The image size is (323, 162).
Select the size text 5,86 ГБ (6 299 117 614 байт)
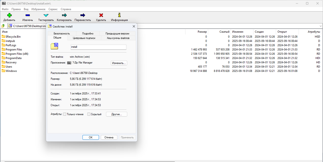[x=86, y=79]
